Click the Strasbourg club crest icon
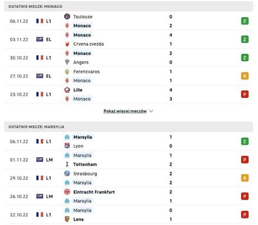Screen dimensions: 258x225 67,173
